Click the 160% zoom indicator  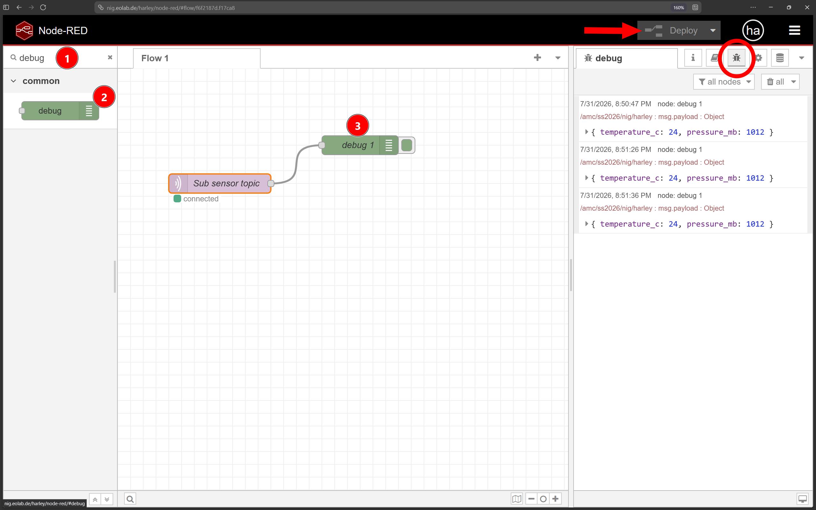coord(679,7)
